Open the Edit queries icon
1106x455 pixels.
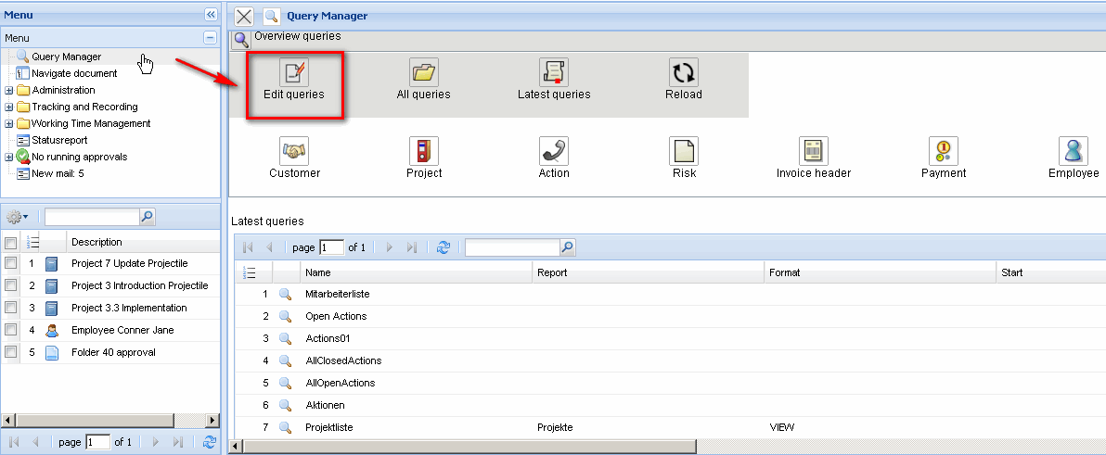(x=294, y=73)
